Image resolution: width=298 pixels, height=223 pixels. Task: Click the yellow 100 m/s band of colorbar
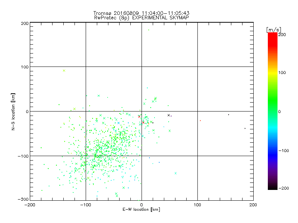(273, 73)
